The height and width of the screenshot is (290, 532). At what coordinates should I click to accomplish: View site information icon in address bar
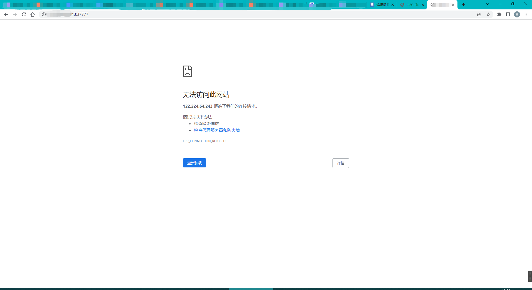tap(44, 14)
